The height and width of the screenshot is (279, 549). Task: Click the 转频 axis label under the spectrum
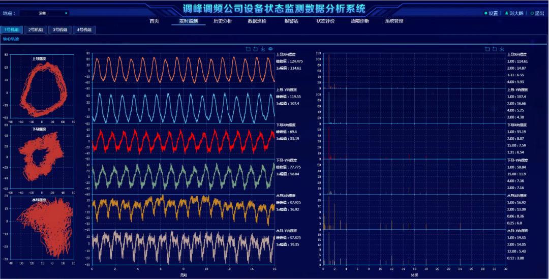click(415, 275)
